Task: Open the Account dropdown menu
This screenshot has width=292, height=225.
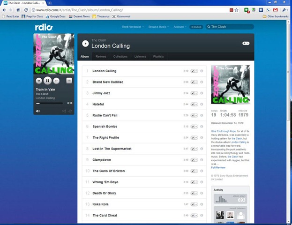Action: 180,27
